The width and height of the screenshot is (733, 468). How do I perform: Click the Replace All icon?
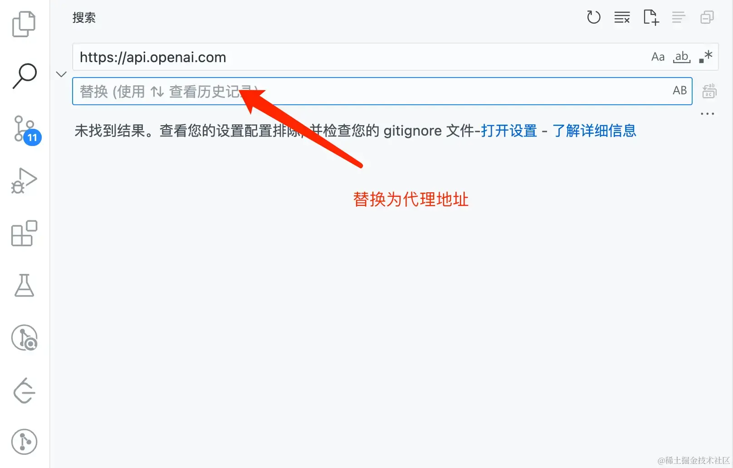(x=709, y=91)
